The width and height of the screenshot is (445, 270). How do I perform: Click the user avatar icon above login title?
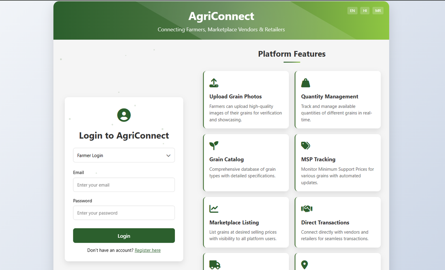tap(124, 115)
